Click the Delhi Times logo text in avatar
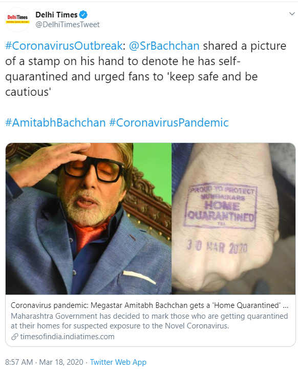The width and height of the screenshot is (298, 373). [17, 17]
